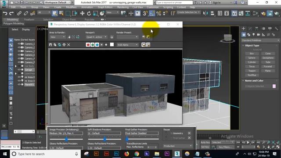This screenshot has width=281, height=158.
Task: Open the Utilities panel wrench icon
Action: [277, 29]
